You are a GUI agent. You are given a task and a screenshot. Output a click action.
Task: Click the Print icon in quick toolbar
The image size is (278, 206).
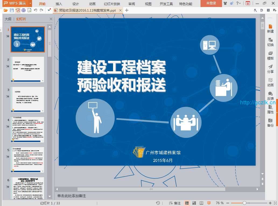(23, 10)
